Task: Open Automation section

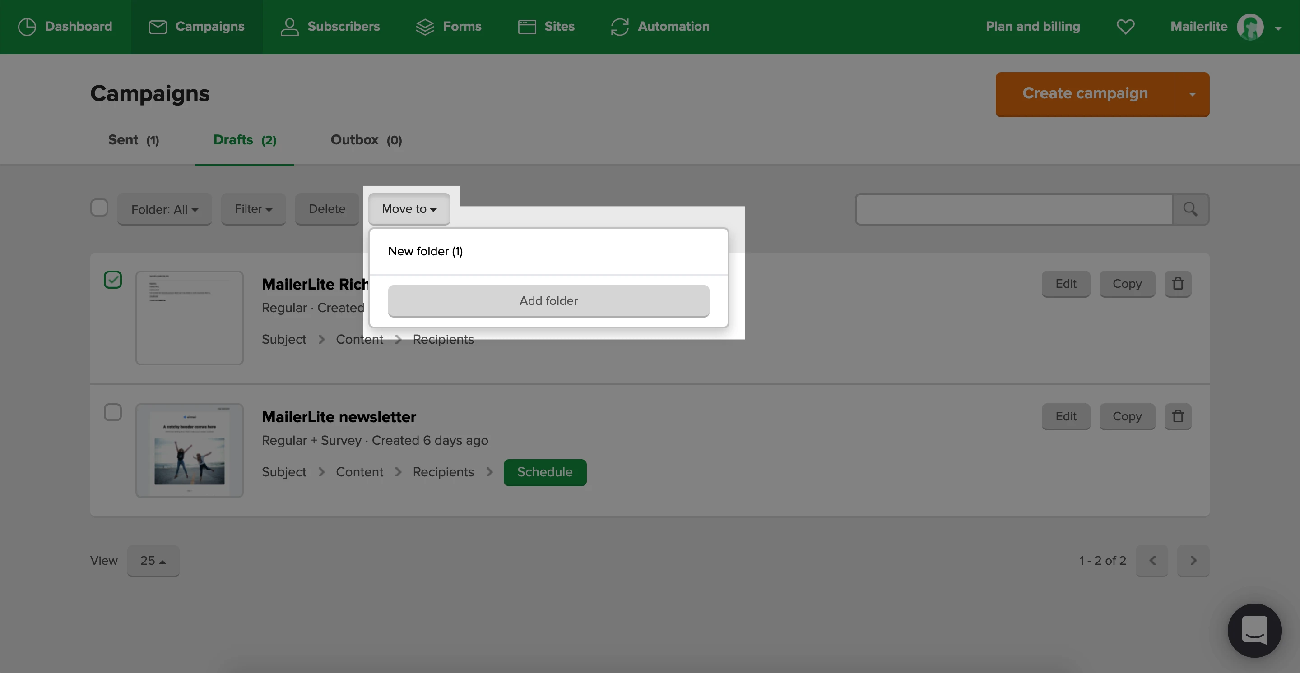Action: tap(659, 27)
